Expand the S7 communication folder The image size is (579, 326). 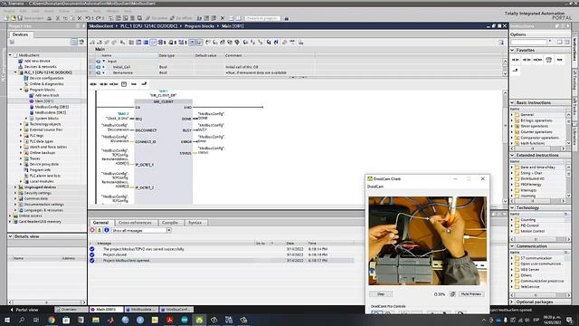[x=512, y=258]
